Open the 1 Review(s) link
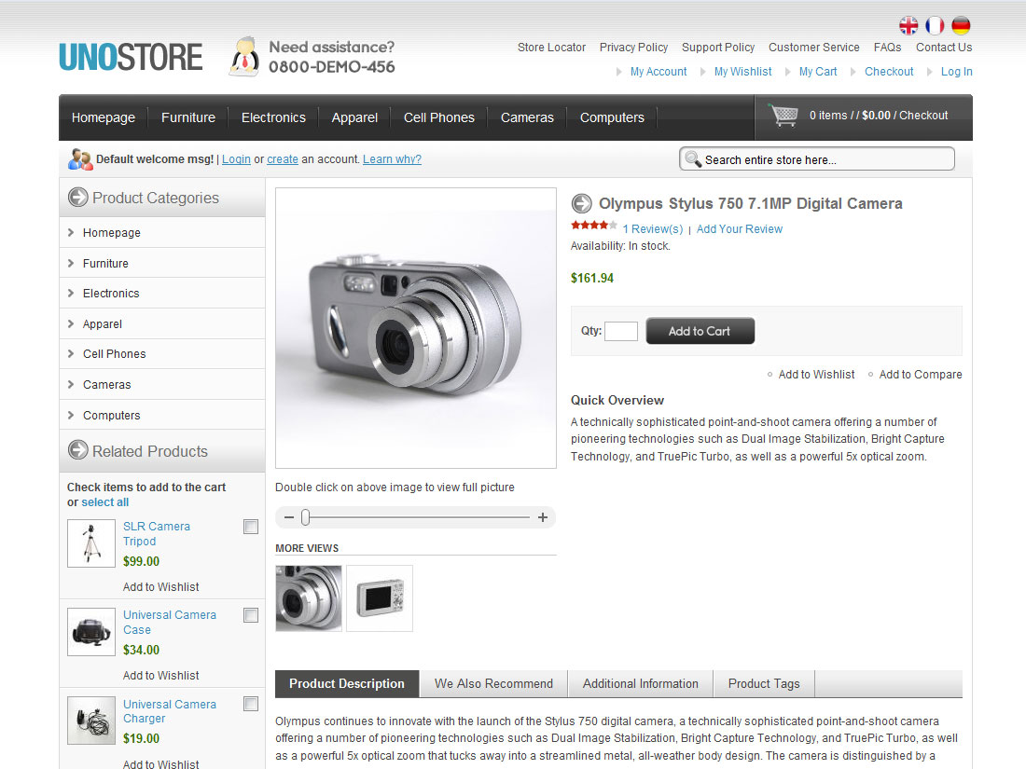1026x769 pixels. click(x=652, y=229)
